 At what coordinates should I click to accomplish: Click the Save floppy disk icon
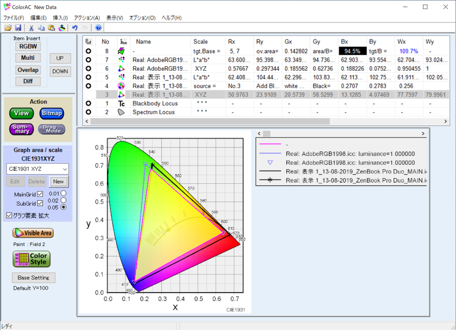pyautogui.click(x=18, y=27)
